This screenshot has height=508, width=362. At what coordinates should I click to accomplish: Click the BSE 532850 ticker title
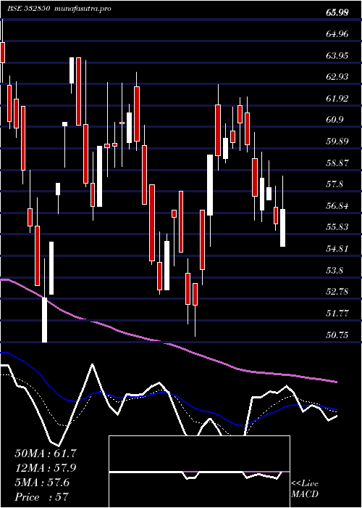click(28, 9)
